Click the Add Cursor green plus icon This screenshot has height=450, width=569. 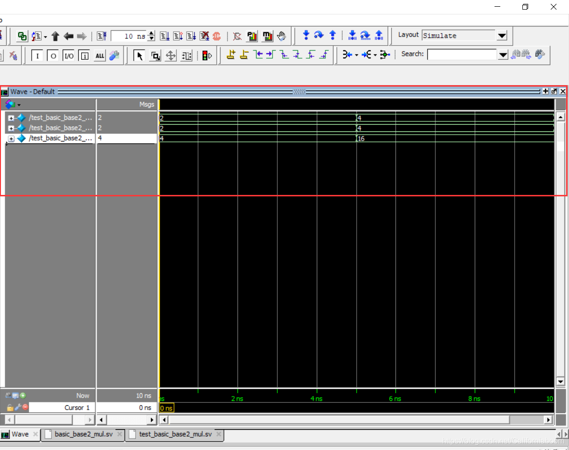(23, 396)
